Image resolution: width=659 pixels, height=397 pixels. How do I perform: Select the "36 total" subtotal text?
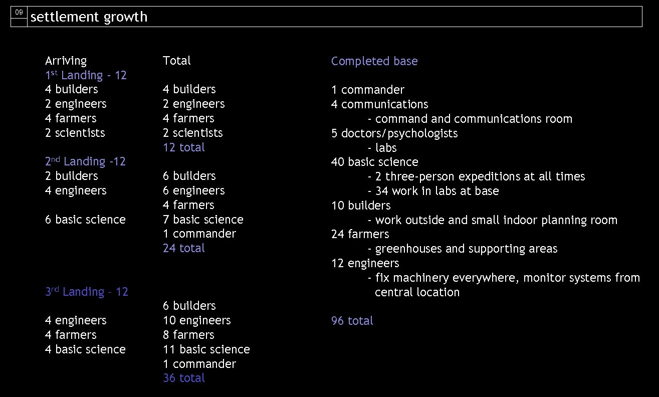(x=183, y=378)
